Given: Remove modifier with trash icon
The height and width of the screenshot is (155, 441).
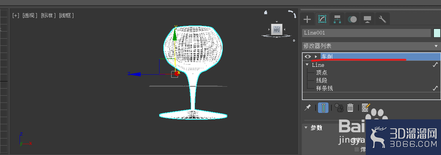Looking at the screenshot, I should click(x=350, y=108).
